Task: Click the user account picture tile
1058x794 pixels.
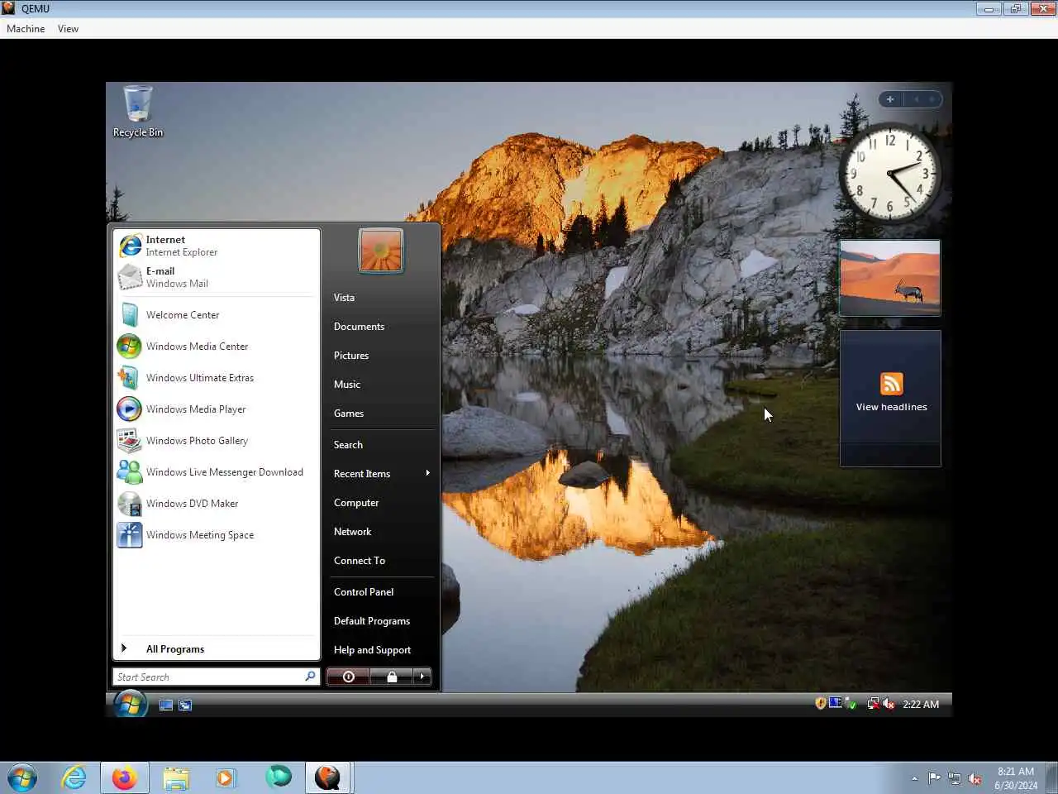Action: (381, 251)
